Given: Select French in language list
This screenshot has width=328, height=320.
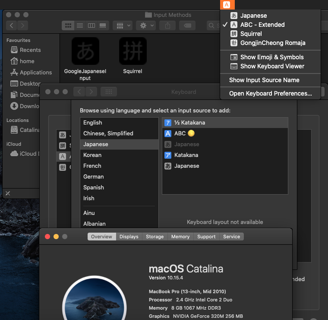Looking at the screenshot, I should point(119,166).
